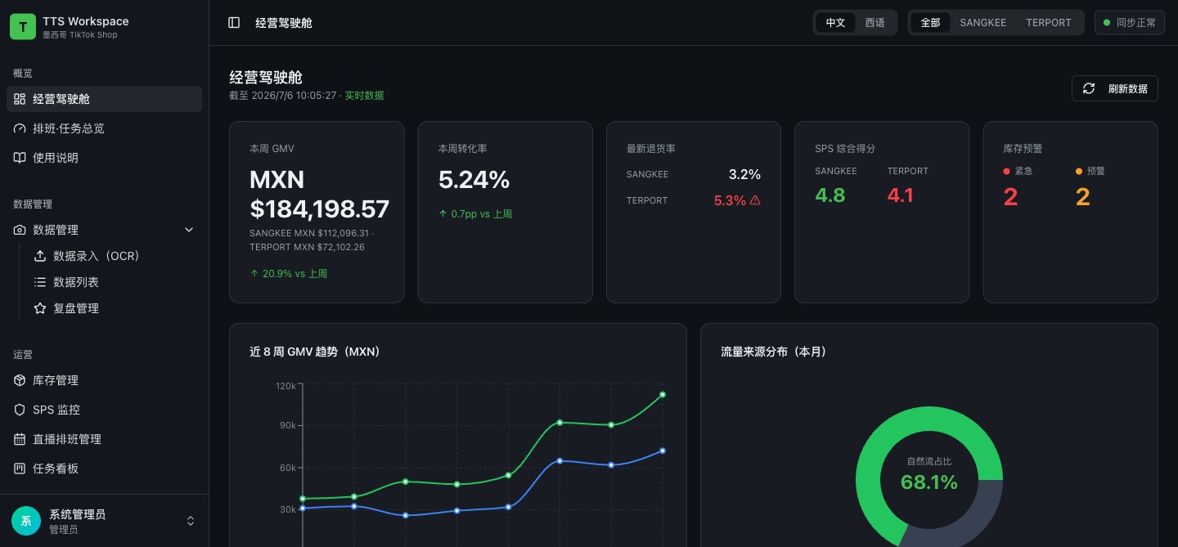Open 复盘管理 star icon

click(39, 308)
